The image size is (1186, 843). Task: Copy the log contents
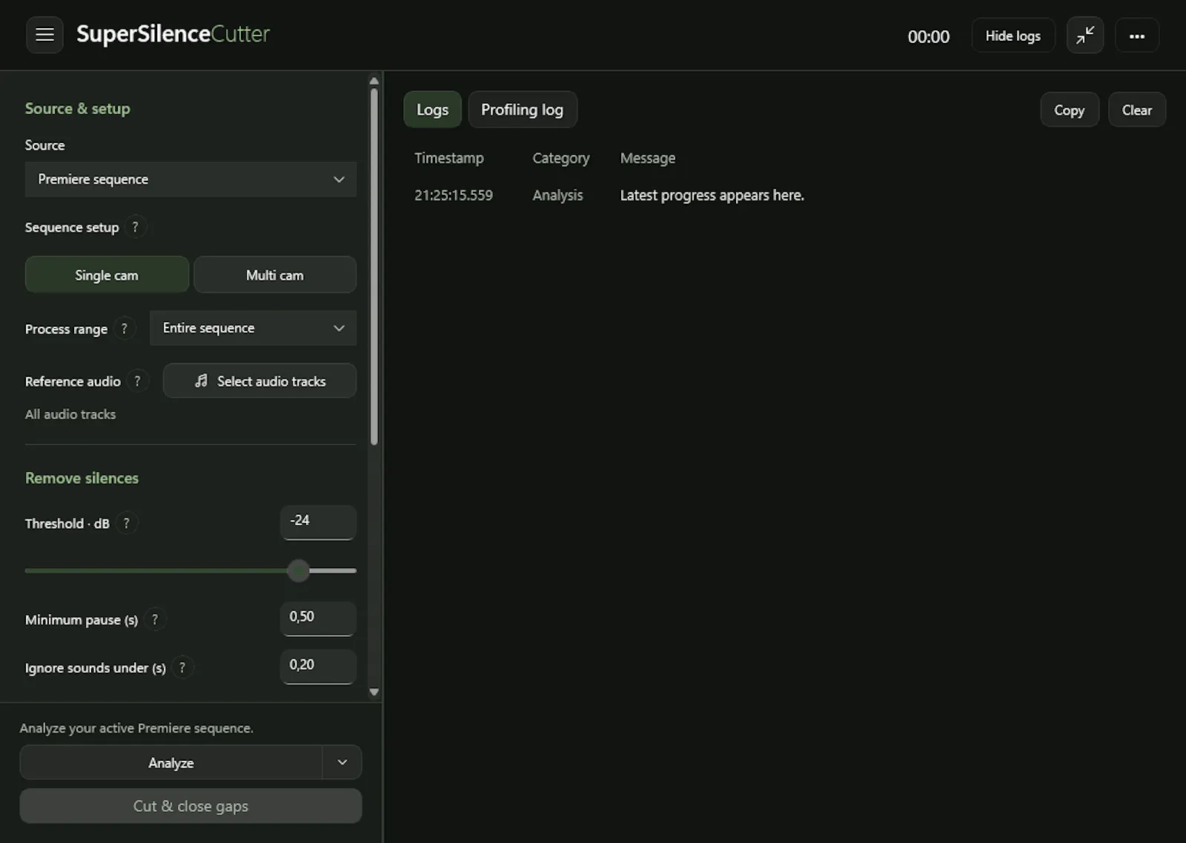(1070, 110)
